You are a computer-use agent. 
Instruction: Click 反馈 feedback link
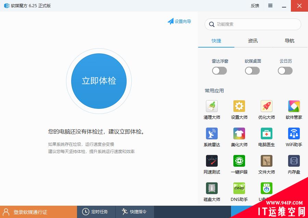[x=255, y=6]
